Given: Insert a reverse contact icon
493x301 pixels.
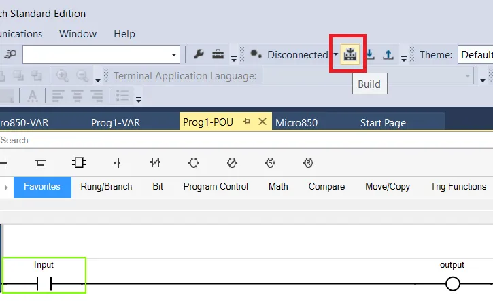Looking at the screenshot, I should pyautogui.click(x=155, y=163).
